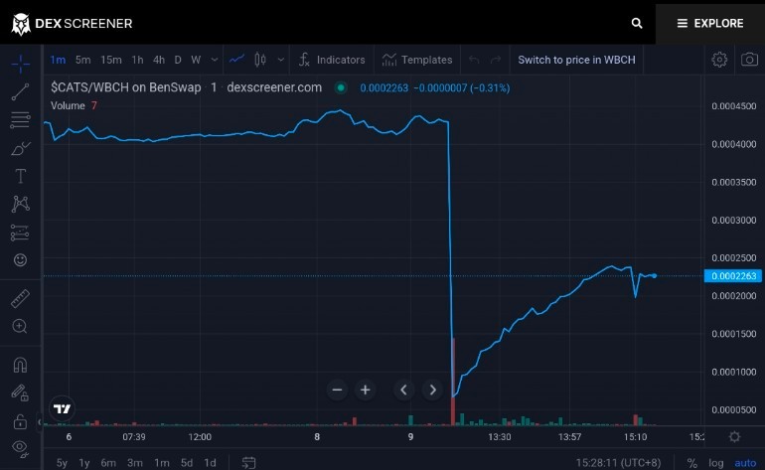Toggle log scale on price axis

[x=715, y=463]
